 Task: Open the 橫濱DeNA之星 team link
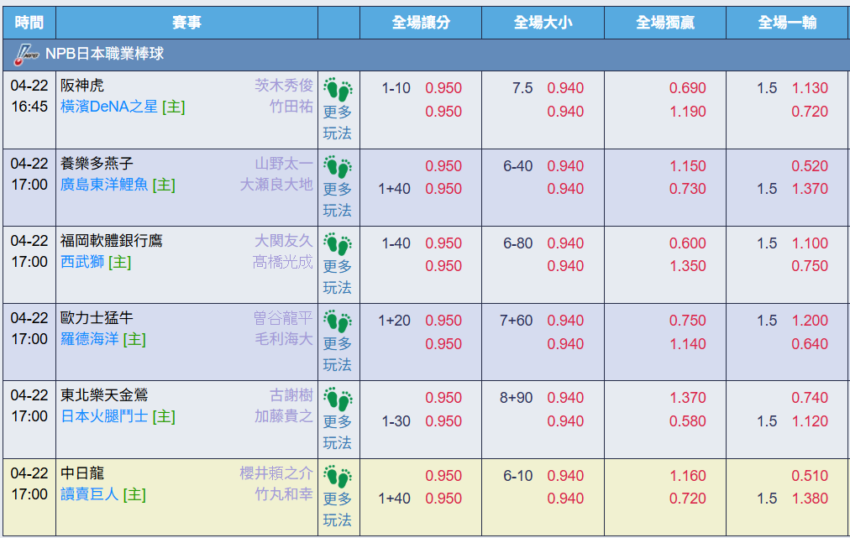click(109, 107)
